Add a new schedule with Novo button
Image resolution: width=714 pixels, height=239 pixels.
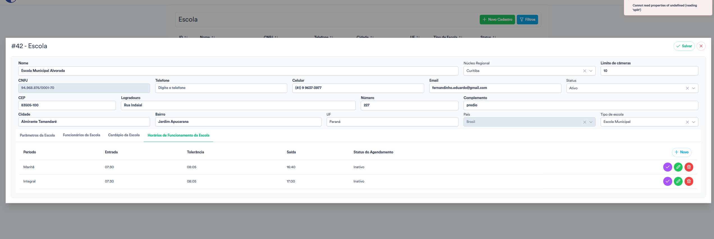click(681, 152)
